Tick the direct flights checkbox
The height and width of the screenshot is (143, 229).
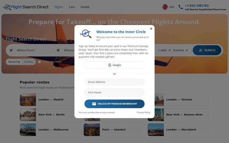coord(39,62)
